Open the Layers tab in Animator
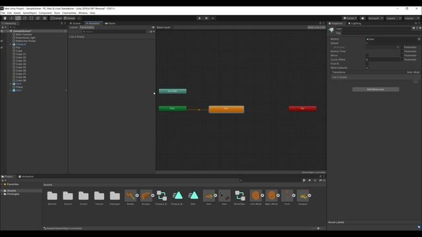422x237 pixels. pos(73,28)
